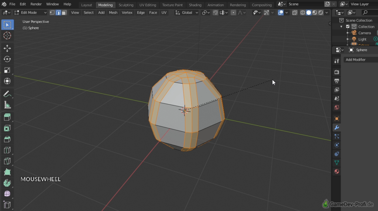Open the Active Tool properties tab

coord(337,61)
